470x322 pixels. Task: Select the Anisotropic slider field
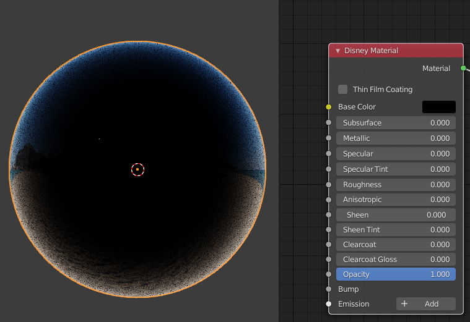396,200
